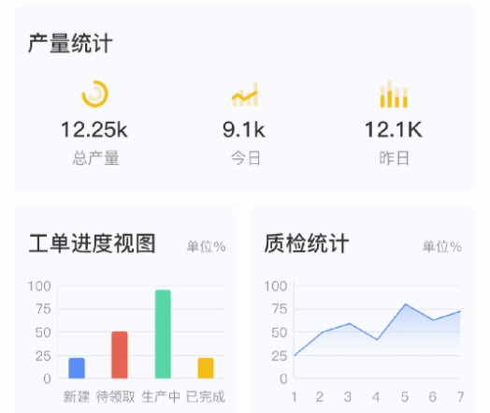Click the bar chart icon above 12.1K
Viewport: 490px width, 413px height.
394,95
